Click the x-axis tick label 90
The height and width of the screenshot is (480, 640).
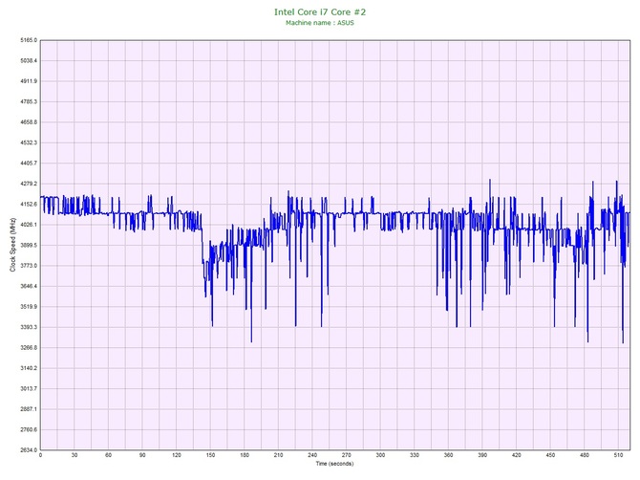142,455
